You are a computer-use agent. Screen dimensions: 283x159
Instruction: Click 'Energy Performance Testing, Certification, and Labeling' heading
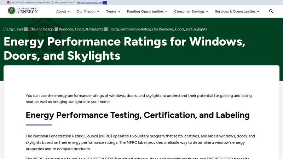point(138,115)
